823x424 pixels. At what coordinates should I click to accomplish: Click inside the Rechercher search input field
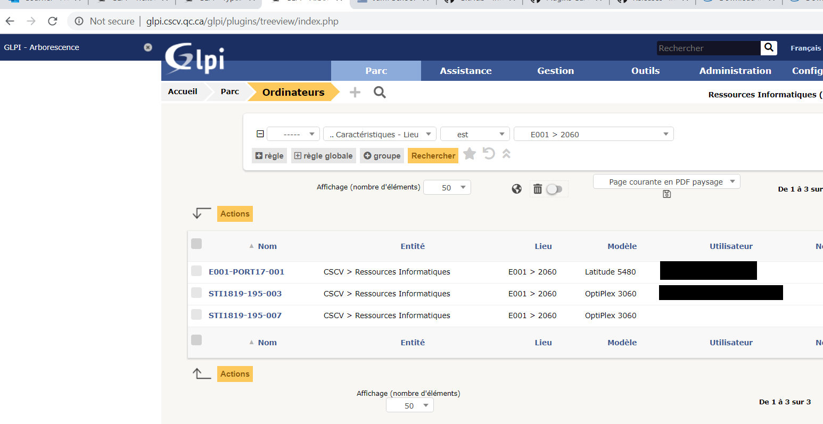pyautogui.click(x=708, y=48)
